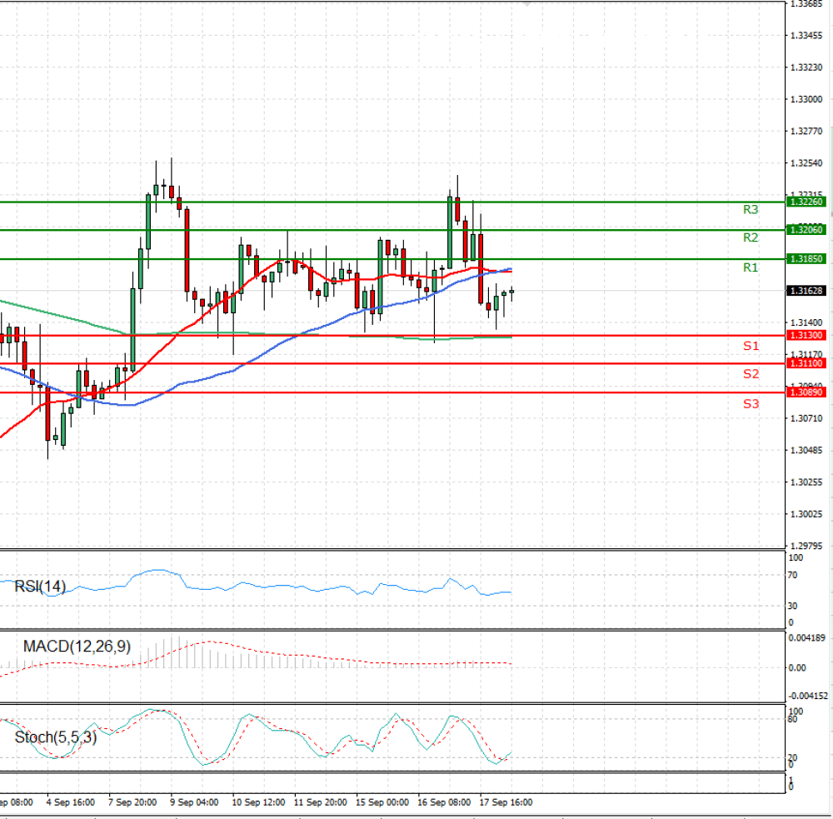
Task: Click the black current price tag 1.31628
Action: coord(806,291)
